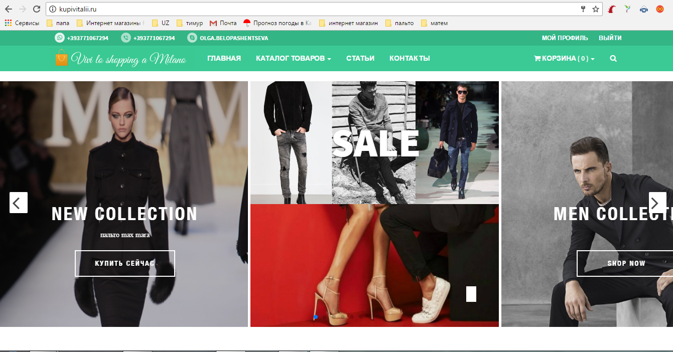Click the shopping cart icon
673x352 pixels.
[537, 58]
